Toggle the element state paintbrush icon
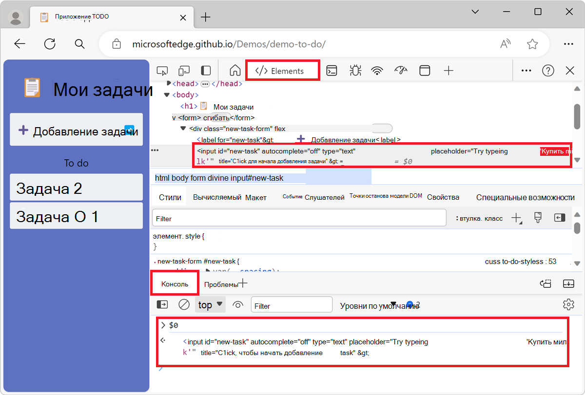 click(x=538, y=218)
